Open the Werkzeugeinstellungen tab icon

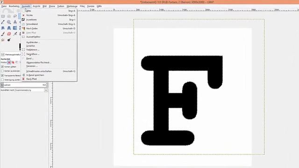pyautogui.click(x=3, y=55)
